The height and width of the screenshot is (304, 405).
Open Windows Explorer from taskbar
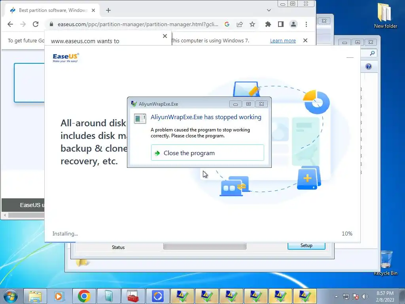point(35,296)
